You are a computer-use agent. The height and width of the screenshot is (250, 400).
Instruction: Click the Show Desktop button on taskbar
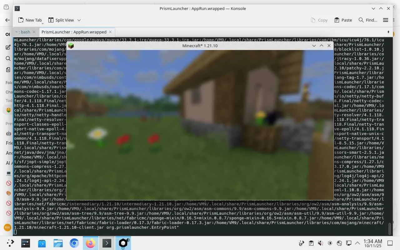click(x=390, y=243)
